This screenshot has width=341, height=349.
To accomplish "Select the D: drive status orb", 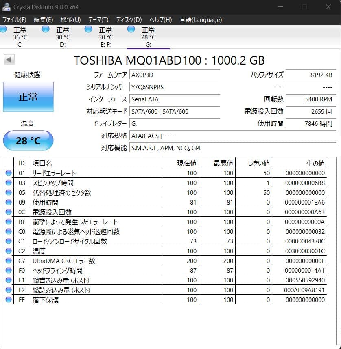I will (46, 29).
